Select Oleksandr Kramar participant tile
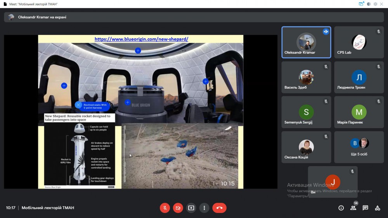The width and height of the screenshot is (388, 218). pos(307,43)
